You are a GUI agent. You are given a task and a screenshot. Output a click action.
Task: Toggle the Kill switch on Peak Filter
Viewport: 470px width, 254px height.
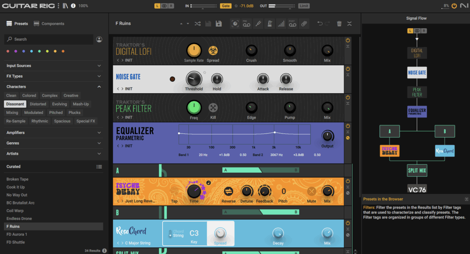point(213,108)
